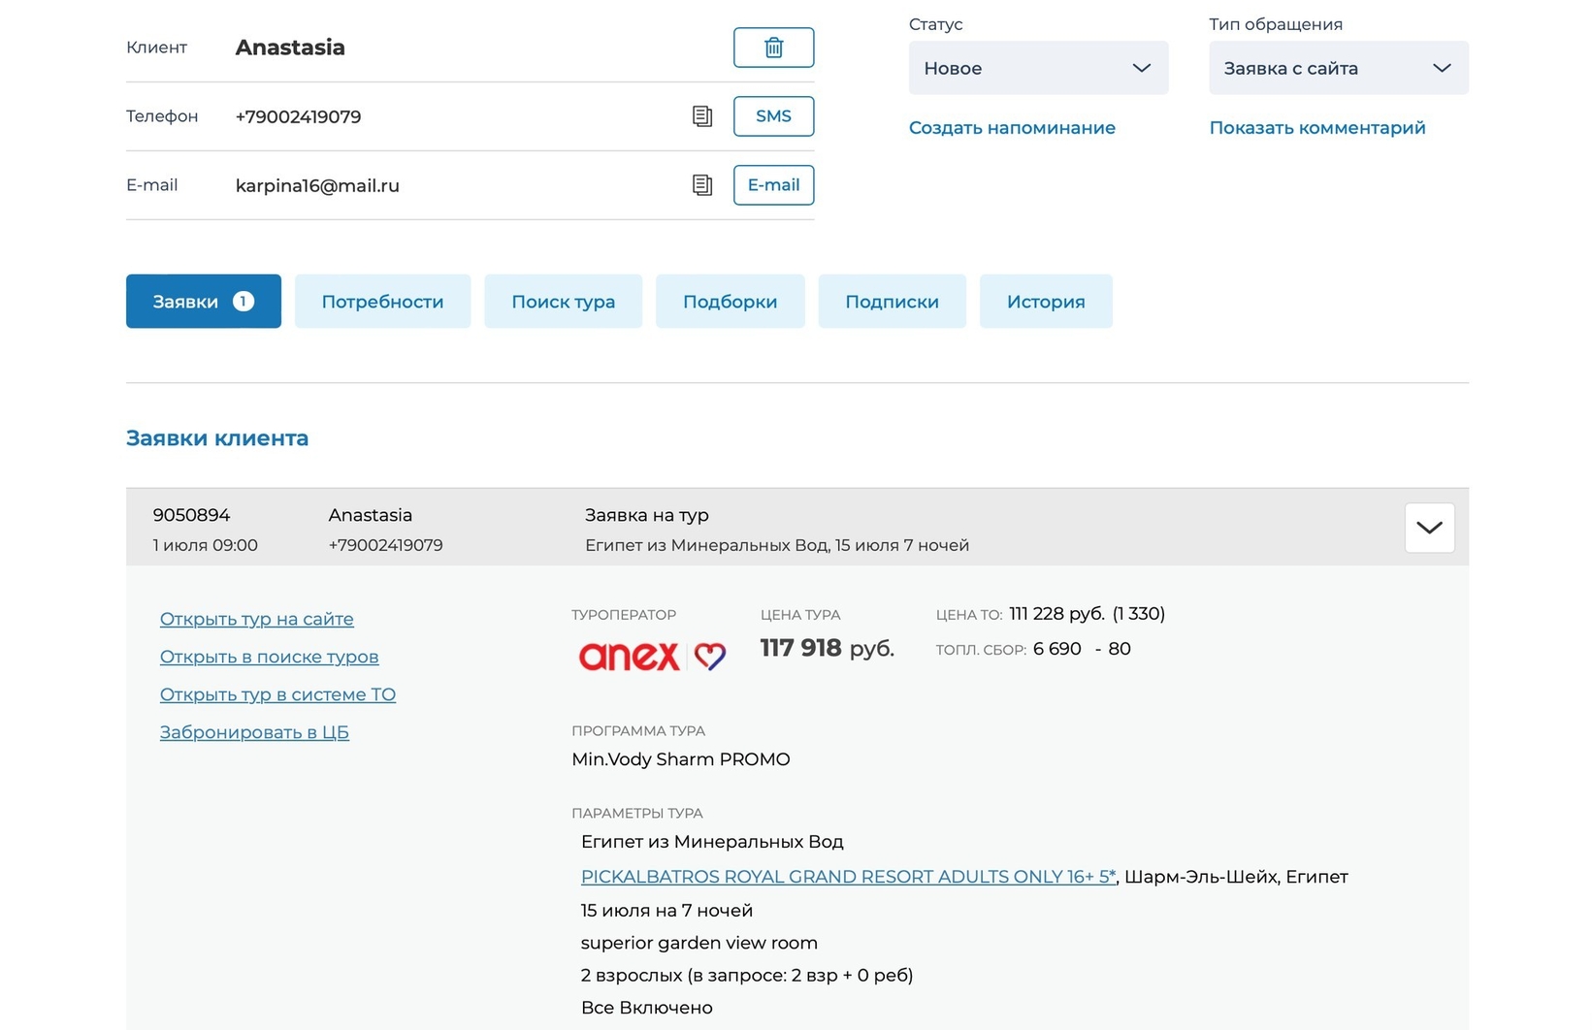1592x1030 pixels.
Task: Select the Подборки tab
Action: click(x=730, y=302)
